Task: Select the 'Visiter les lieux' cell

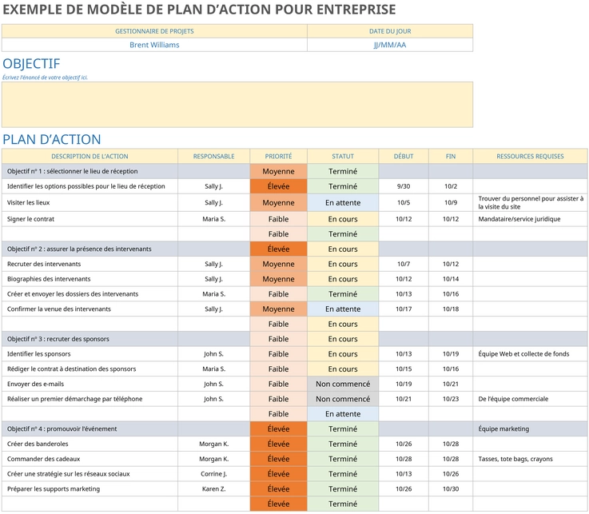Action: point(90,202)
